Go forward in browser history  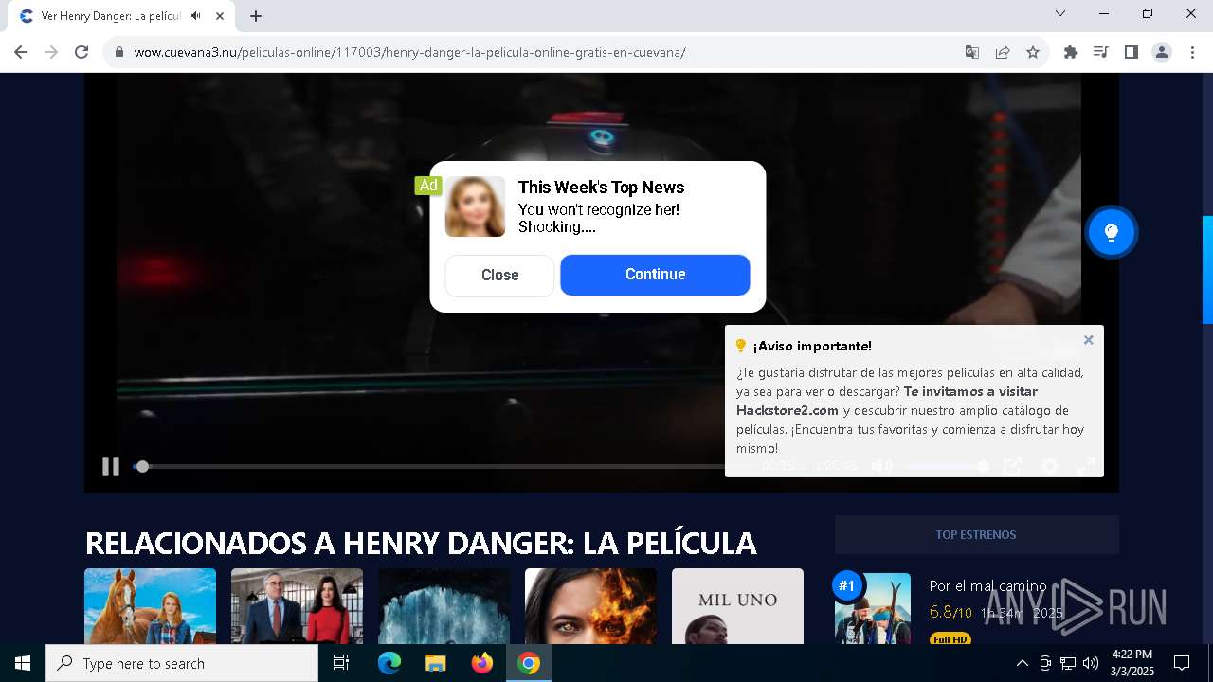pos(51,52)
